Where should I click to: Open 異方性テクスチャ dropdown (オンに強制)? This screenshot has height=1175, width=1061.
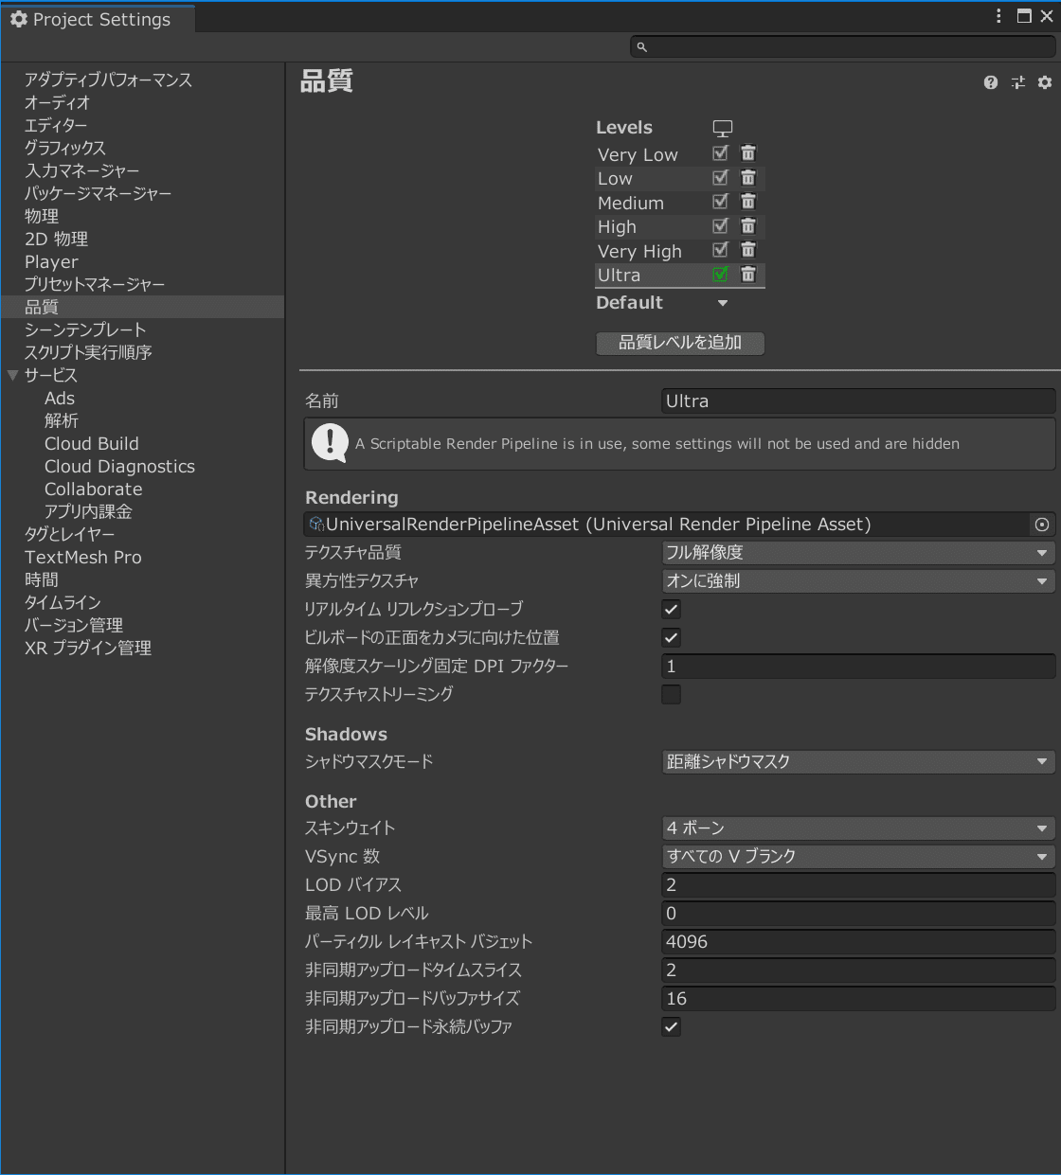click(858, 581)
